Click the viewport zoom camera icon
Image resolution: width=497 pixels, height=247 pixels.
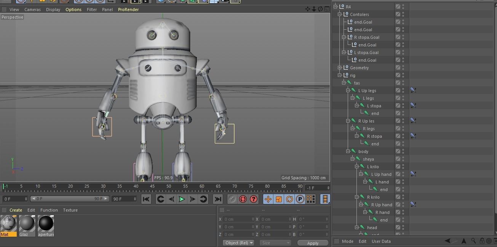coord(314,9)
